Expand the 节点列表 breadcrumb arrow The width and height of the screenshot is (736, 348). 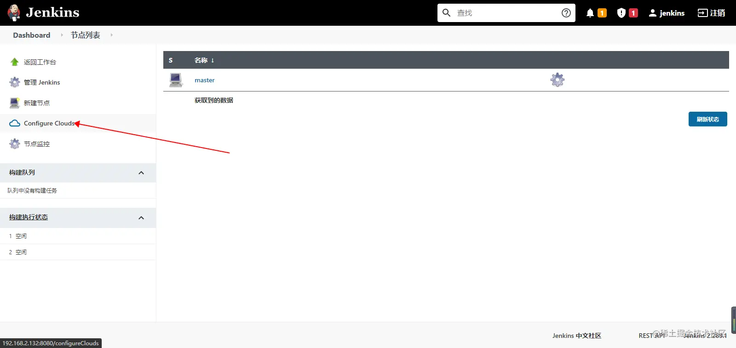coord(111,35)
